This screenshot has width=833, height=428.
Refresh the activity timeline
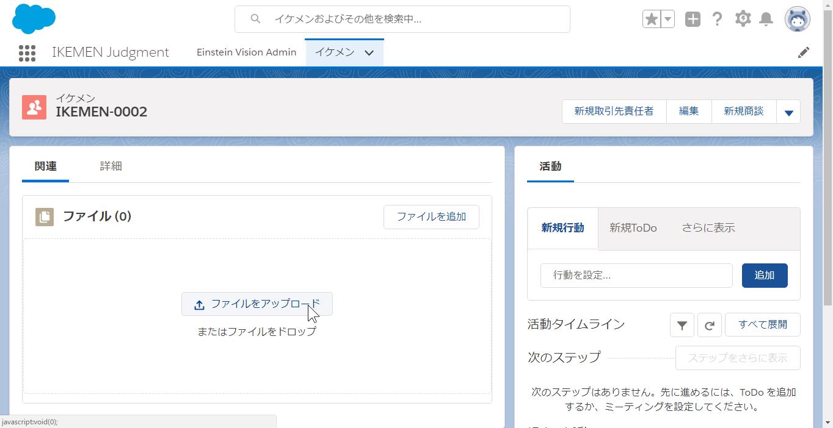click(709, 325)
